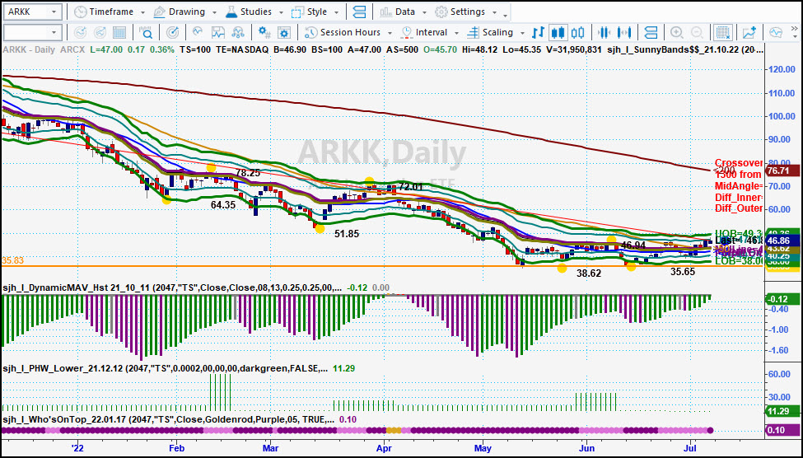Open the Settings menu

466,12
